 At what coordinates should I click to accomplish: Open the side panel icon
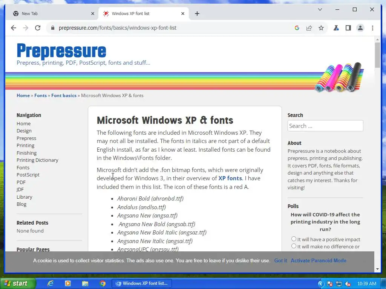coord(348,28)
